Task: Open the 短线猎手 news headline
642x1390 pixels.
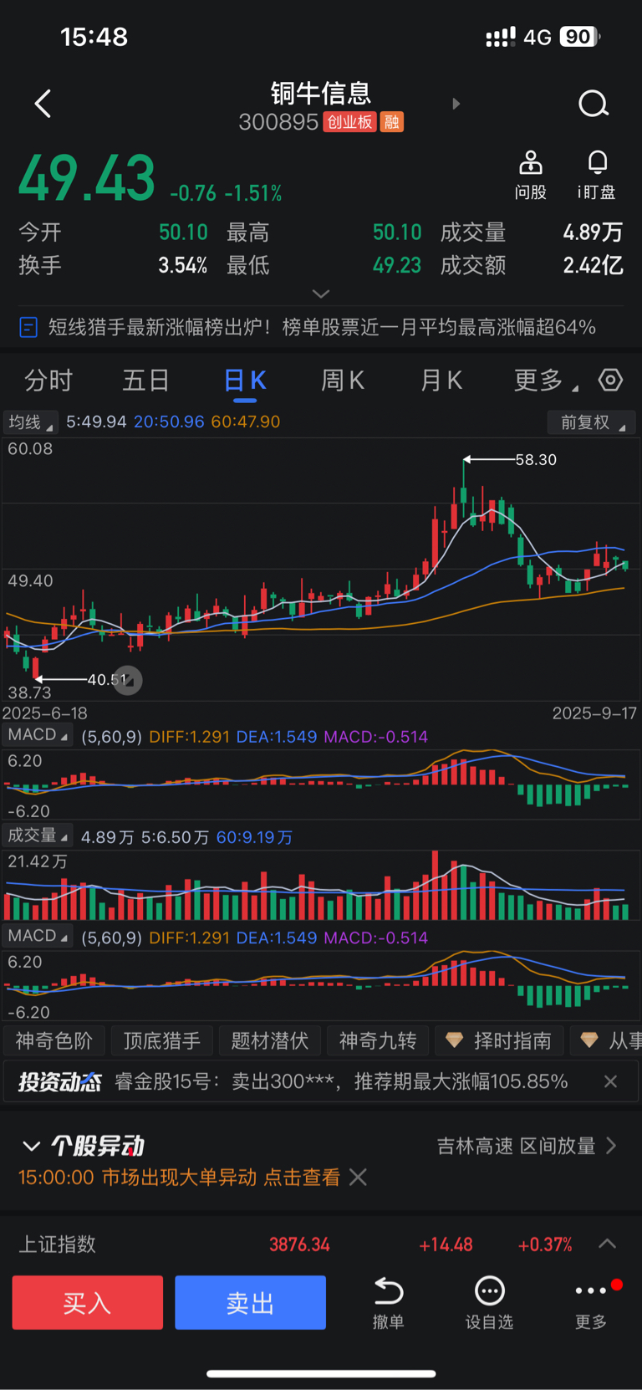Action: (322, 327)
